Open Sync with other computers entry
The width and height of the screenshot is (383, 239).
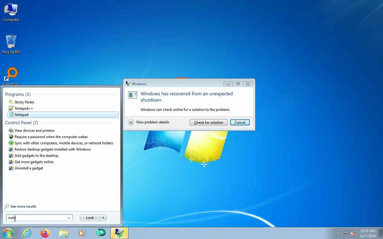(63, 143)
